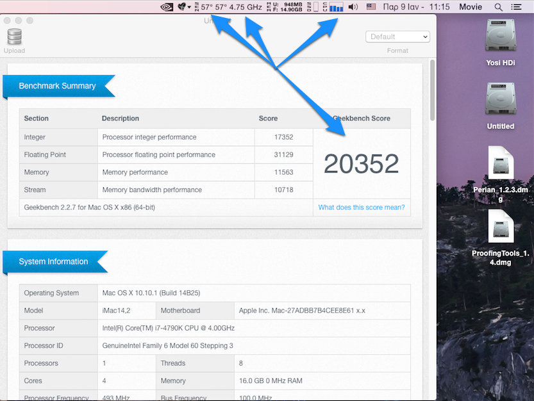Click 'Processor integer performance' description

pos(149,137)
